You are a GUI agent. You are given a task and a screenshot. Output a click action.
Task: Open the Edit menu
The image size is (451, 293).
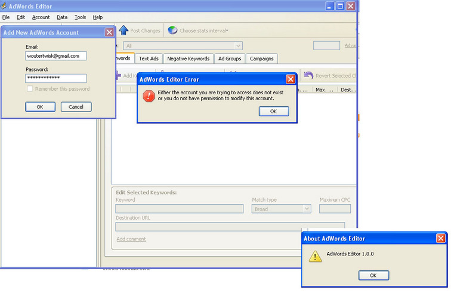pyautogui.click(x=21, y=17)
